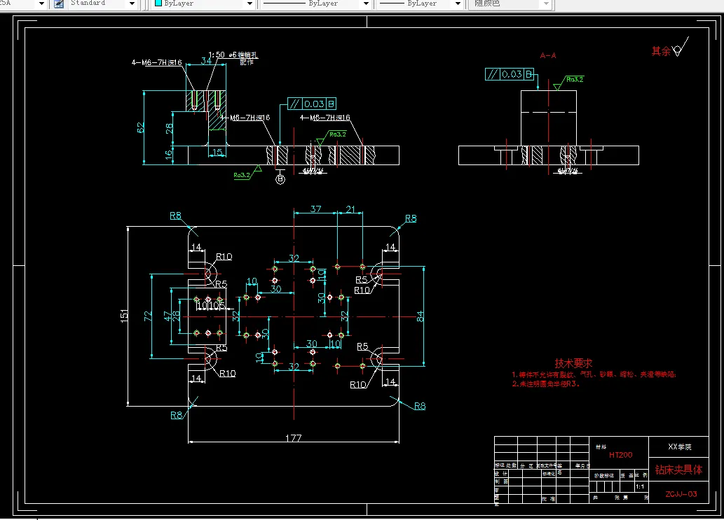
Task: Click the cyan color swatch beside ByLayer
Action: click(158, 3)
